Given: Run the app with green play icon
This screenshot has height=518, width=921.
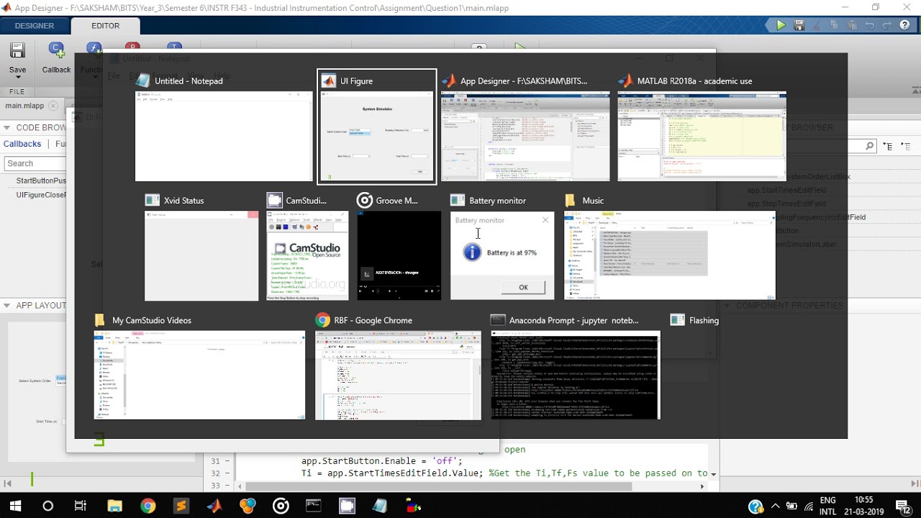Looking at the screenshot, I should (x=781, y=25).
